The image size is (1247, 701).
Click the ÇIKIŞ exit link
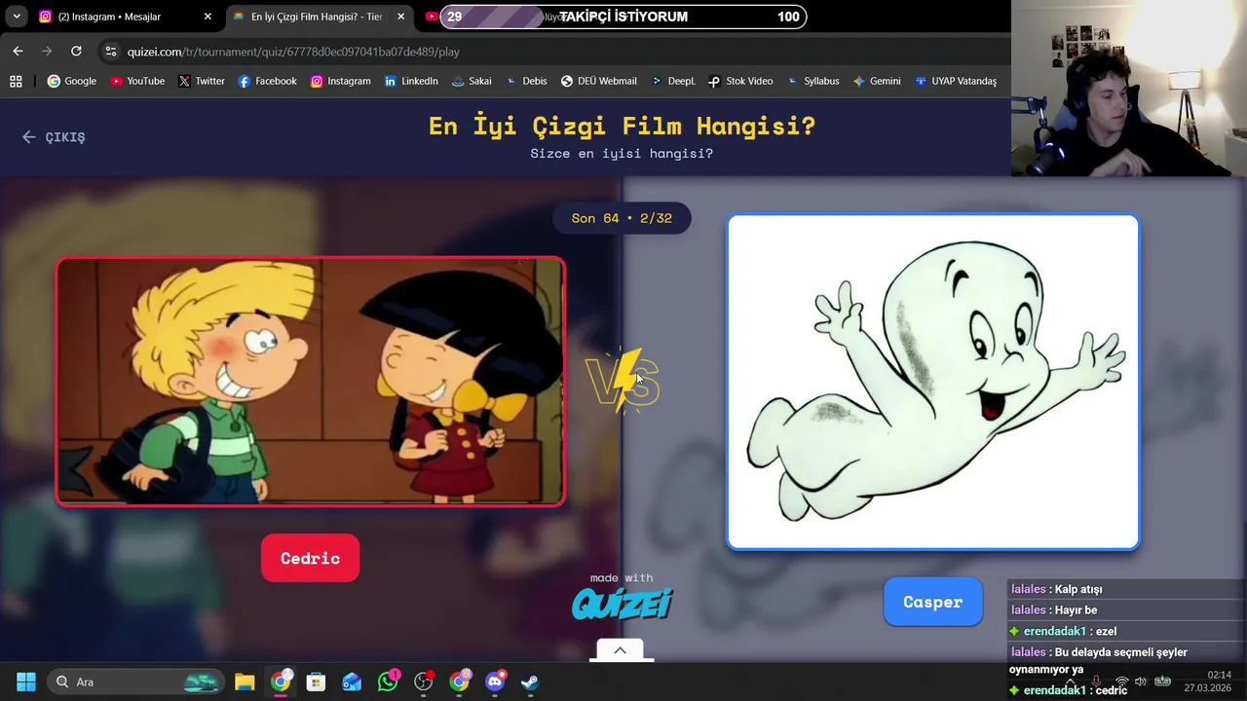coord(54,137)
